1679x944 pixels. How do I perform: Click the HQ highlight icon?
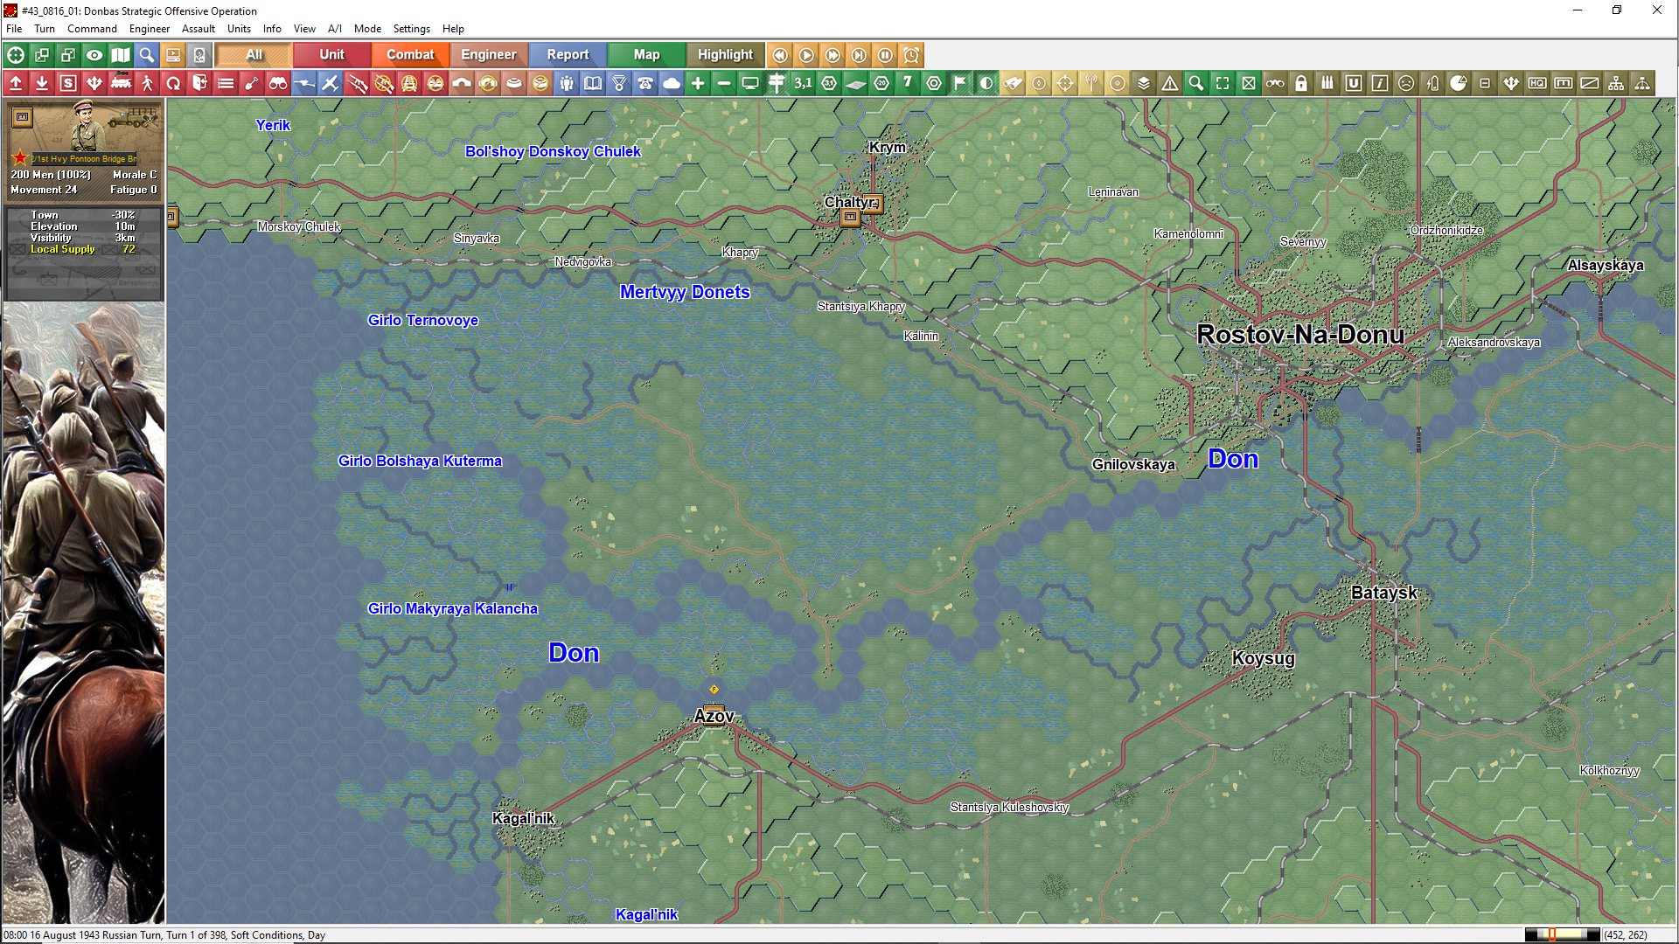[x=1537, y=83]
